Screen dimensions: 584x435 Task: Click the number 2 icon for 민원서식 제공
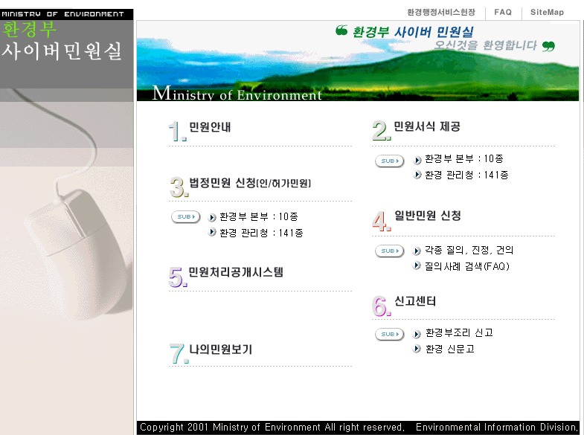click(x=382, y=131)
